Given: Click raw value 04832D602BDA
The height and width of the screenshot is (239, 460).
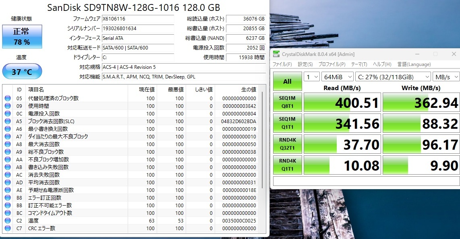Looking at the screenshot, I should tap(238, 121).
